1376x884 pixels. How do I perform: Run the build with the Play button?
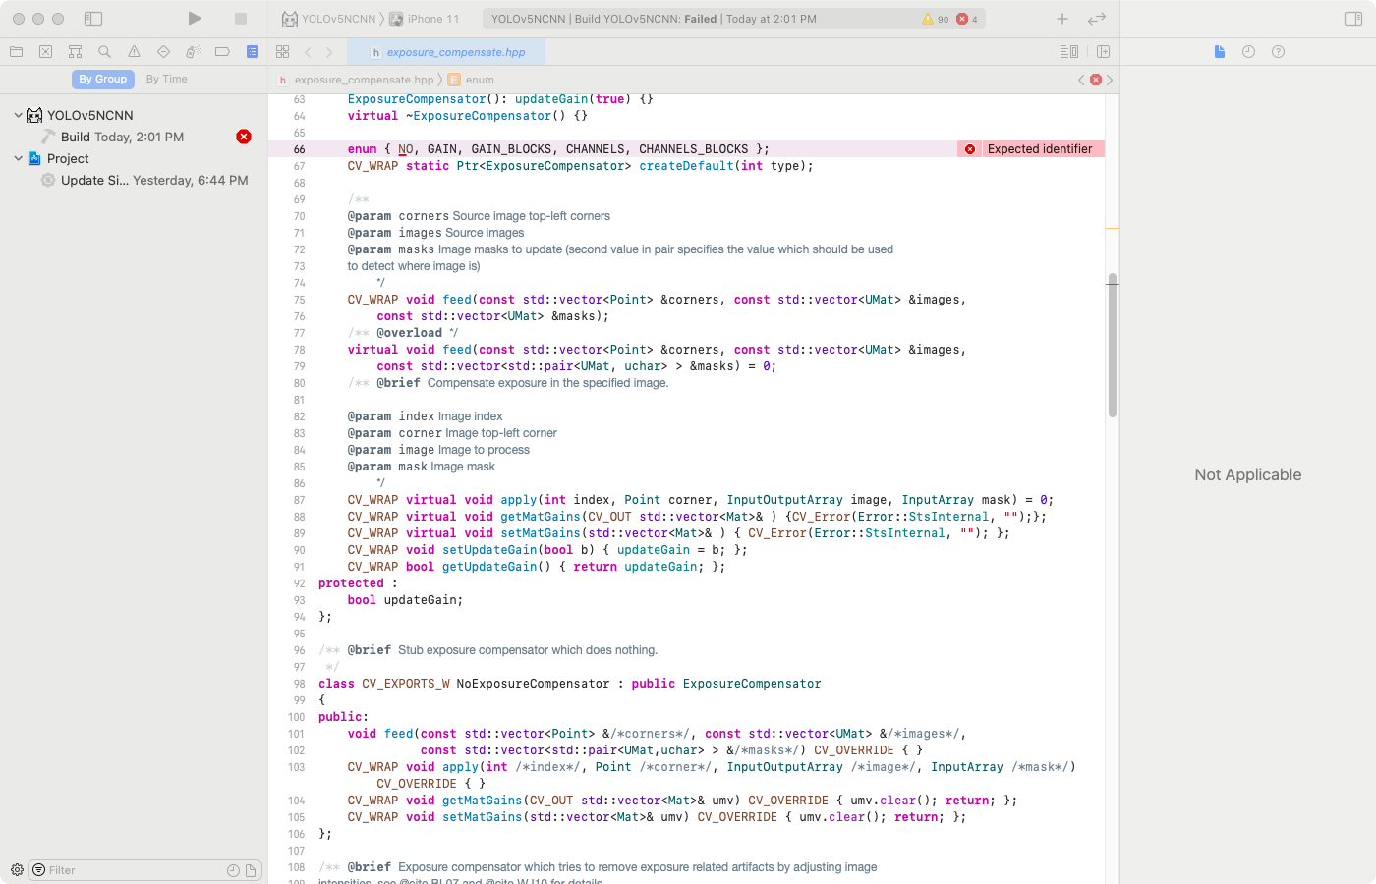click(x=195, y=19)
